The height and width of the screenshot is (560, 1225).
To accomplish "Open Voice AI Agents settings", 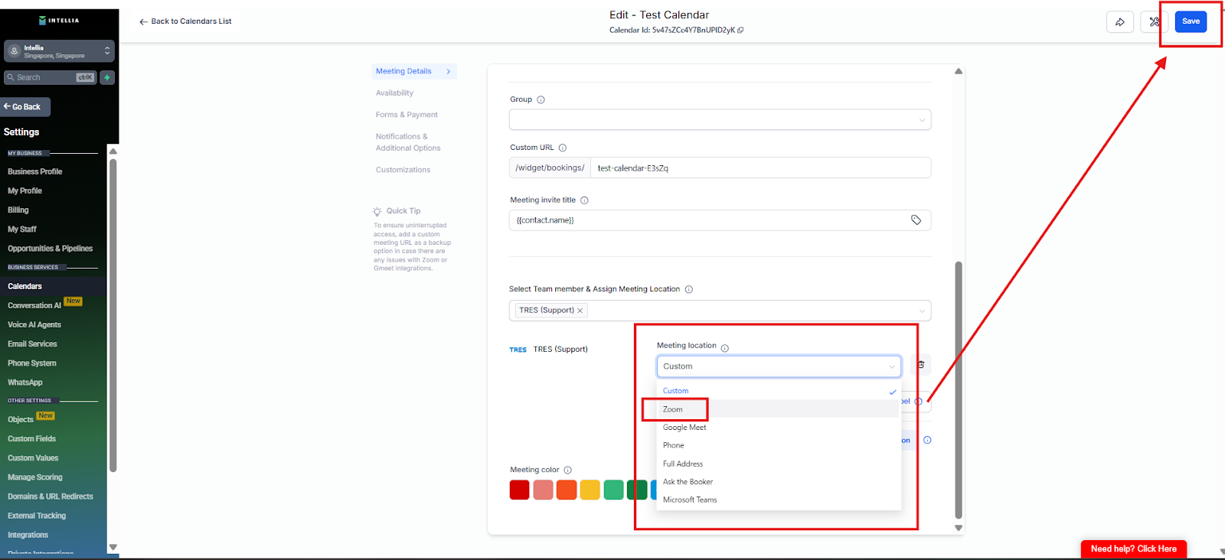I will (34, 325).
